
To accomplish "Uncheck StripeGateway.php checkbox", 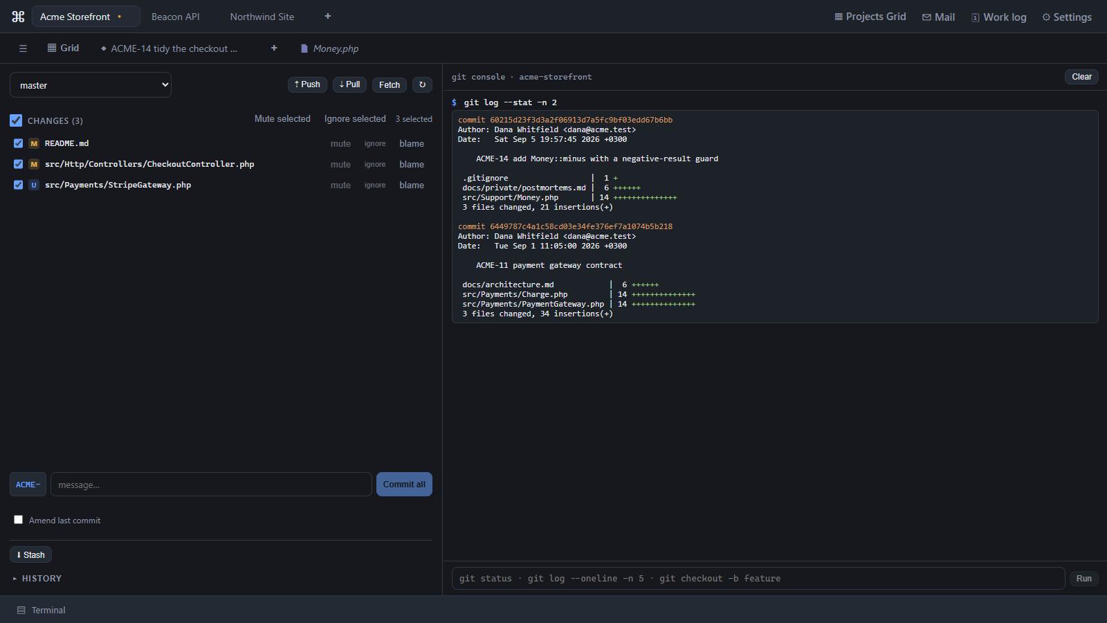I will click(x=18, y=185).
